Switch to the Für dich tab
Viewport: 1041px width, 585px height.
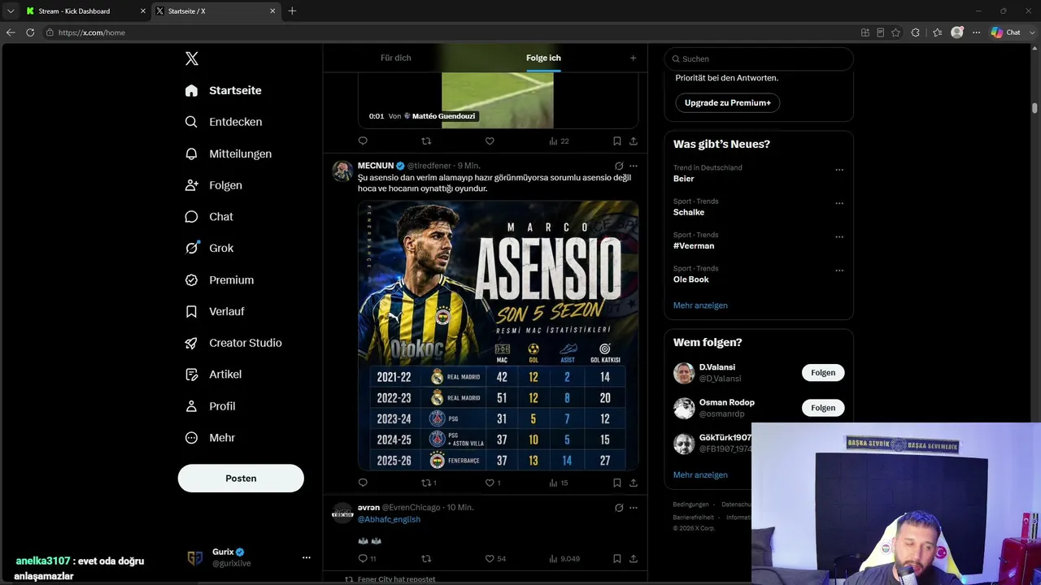coord(396,58)
